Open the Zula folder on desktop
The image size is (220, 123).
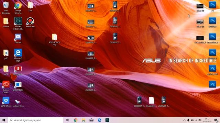coord(30,5)
